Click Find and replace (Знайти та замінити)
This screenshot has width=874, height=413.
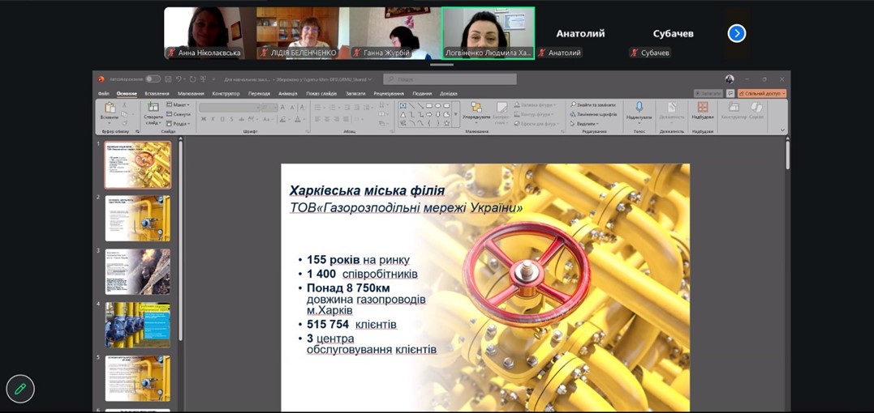coord(594,104)
